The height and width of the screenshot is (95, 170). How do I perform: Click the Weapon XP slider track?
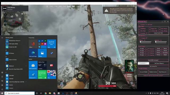point(161,42)
